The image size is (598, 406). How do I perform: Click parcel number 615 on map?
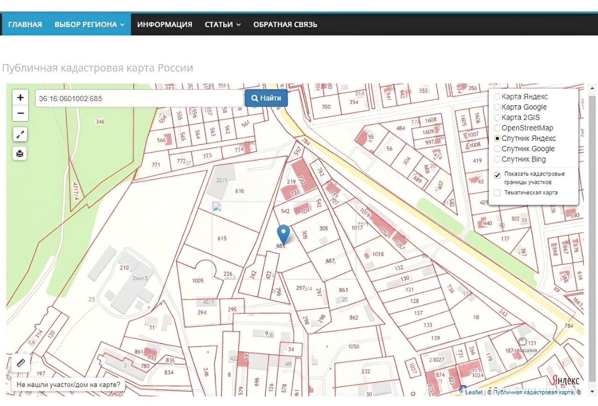[222, 238]
